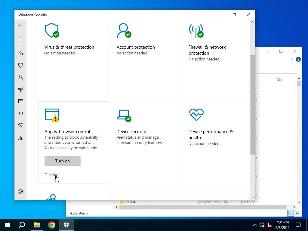This screenshot has height=231, width=308.
Task: Minimize the Windows Security window
Action: coord(220,15)
